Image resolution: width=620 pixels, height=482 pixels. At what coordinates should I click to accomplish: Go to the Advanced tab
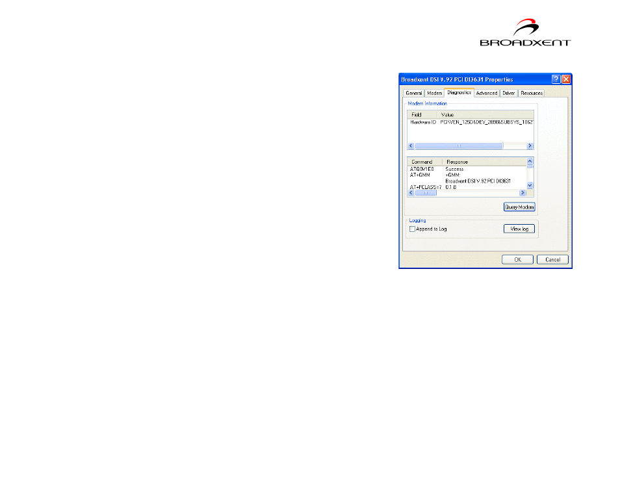[x=486, y=94]
